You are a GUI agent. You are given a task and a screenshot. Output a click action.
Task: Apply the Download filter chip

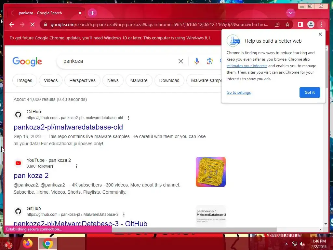click(169, 80)
